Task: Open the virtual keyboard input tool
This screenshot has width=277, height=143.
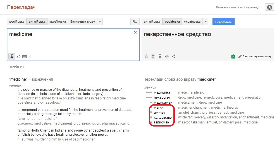Action: 25,56
